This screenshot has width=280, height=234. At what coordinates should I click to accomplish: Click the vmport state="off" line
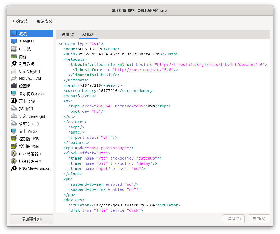pyautogui.click(x=93, y=137)
